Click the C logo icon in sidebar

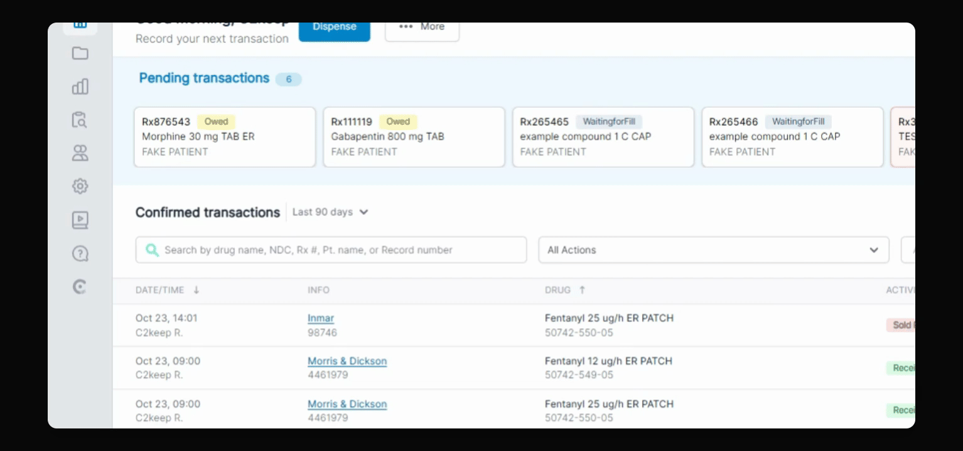80,287
